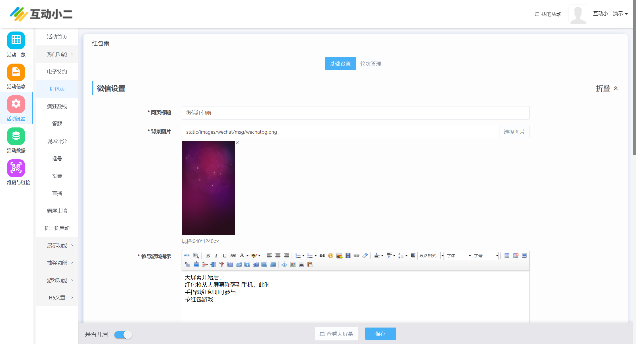Open 现场评分 in the side menu
This screenshot has width=636, height=344.
pos(57,141)
